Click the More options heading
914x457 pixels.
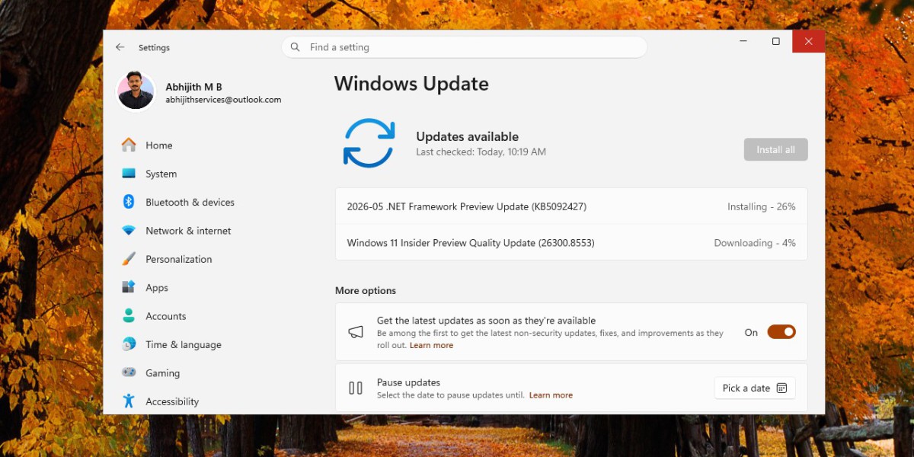pos(366,291)
